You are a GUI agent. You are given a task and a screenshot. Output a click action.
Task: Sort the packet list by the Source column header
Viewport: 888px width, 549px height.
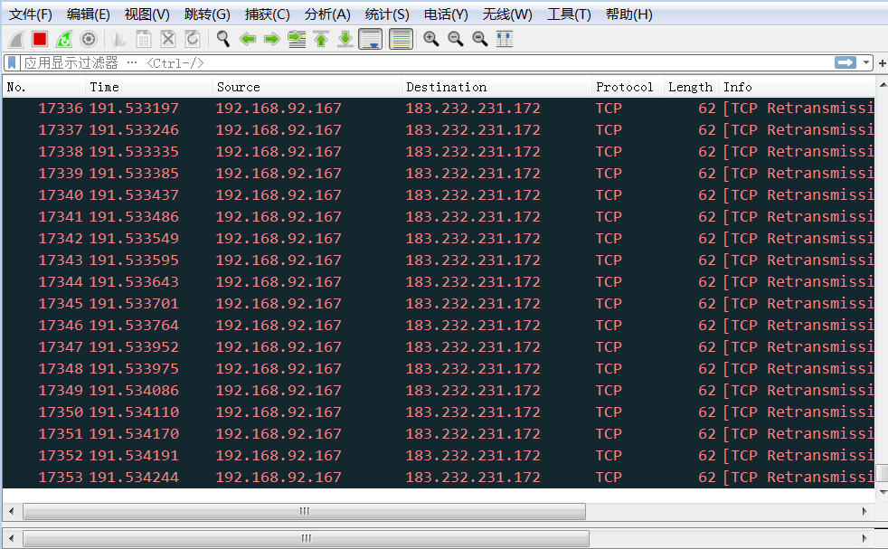307,87
